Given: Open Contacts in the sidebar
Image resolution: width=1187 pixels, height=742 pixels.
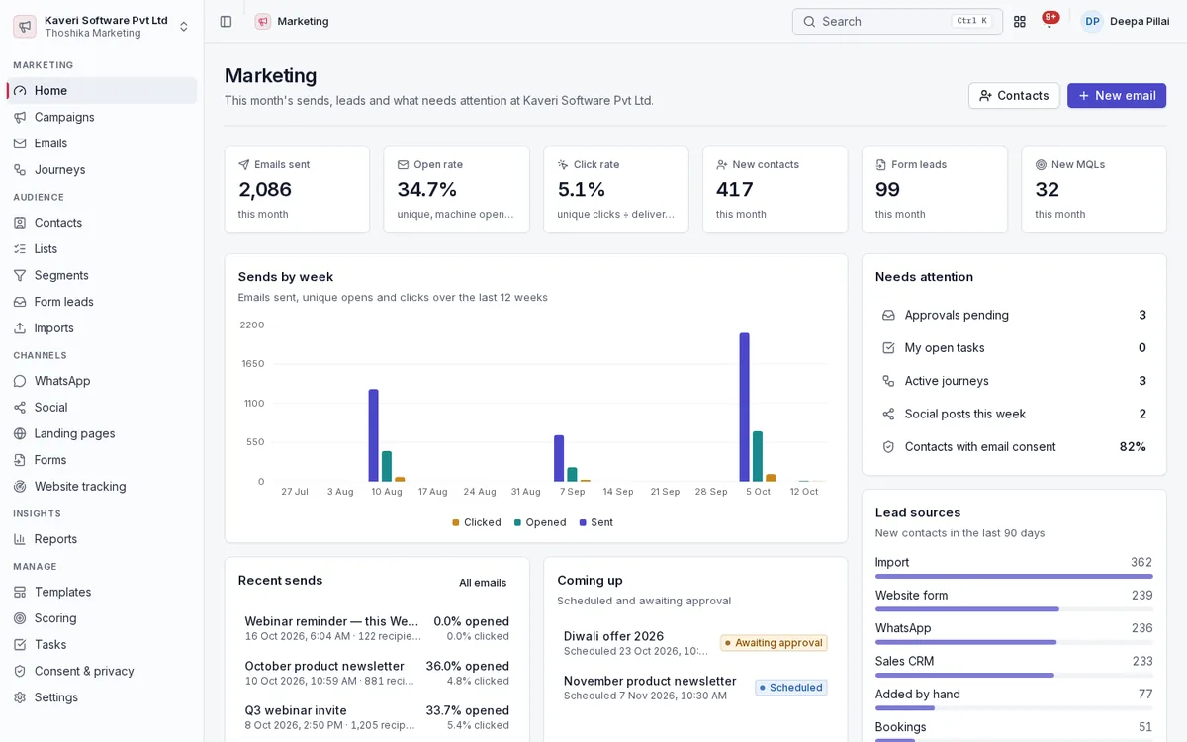Looking at the screenshot, I should point(102,223).
